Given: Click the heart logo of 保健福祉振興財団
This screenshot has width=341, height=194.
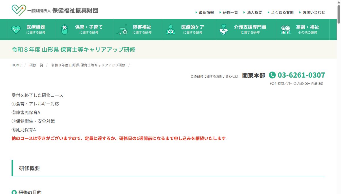Looking at the screenshot, I should pos(19,10).
